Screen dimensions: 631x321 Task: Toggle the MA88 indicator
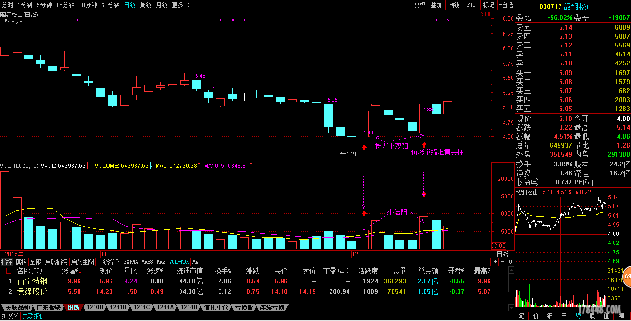148,262
